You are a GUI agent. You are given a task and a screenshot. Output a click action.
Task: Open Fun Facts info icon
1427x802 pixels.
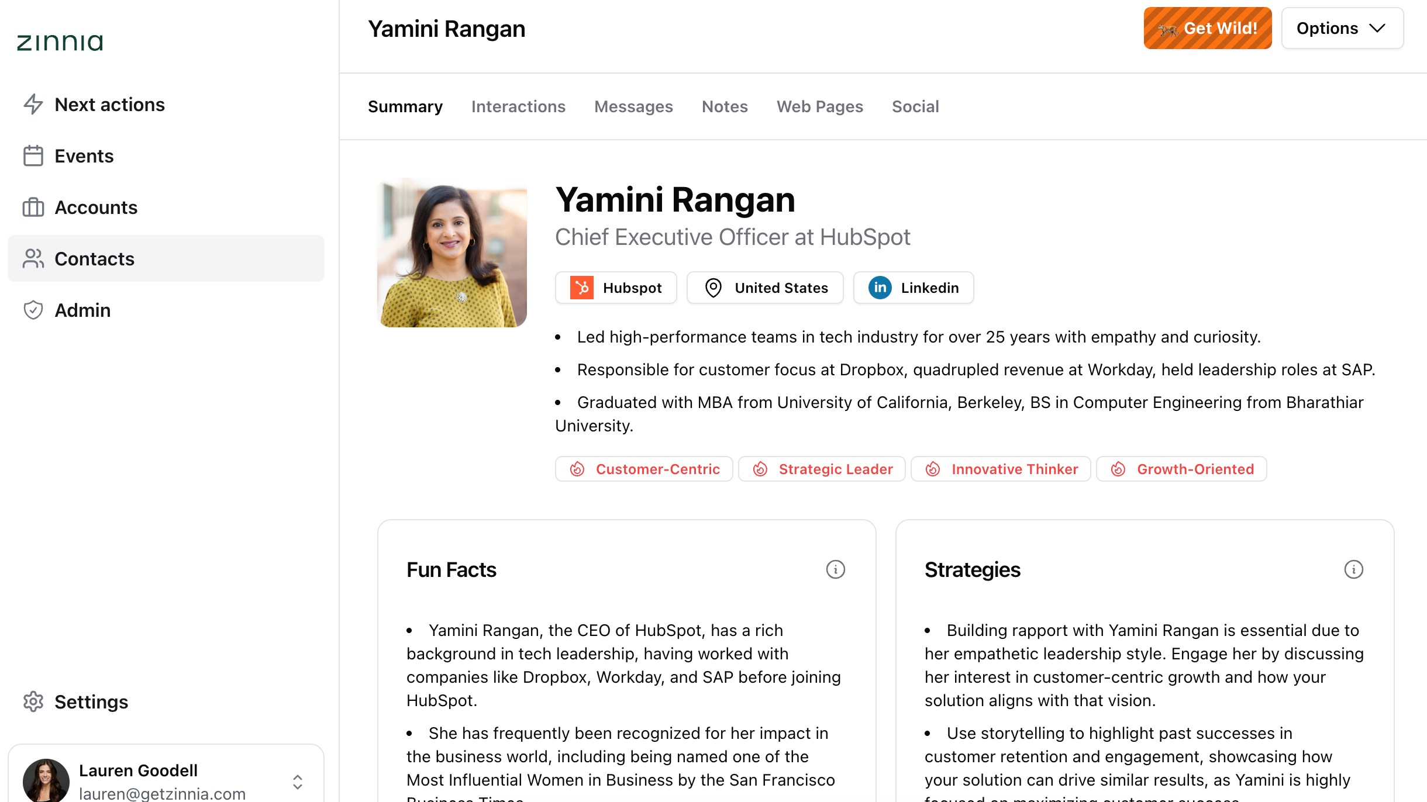(x=835, y=569)
